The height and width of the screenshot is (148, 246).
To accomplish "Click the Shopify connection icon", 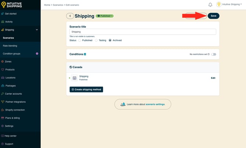I will click(x=3, y=110).
